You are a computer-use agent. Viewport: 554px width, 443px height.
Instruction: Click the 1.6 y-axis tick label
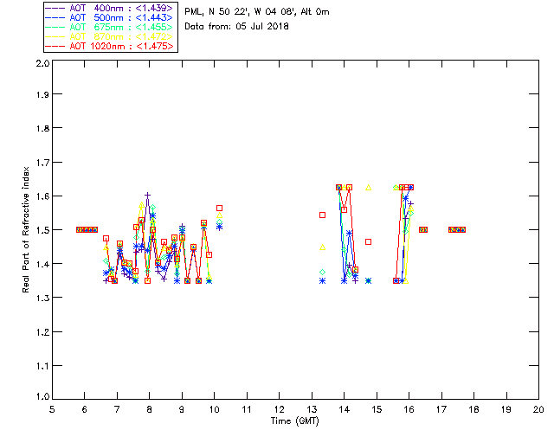(42, 196)
